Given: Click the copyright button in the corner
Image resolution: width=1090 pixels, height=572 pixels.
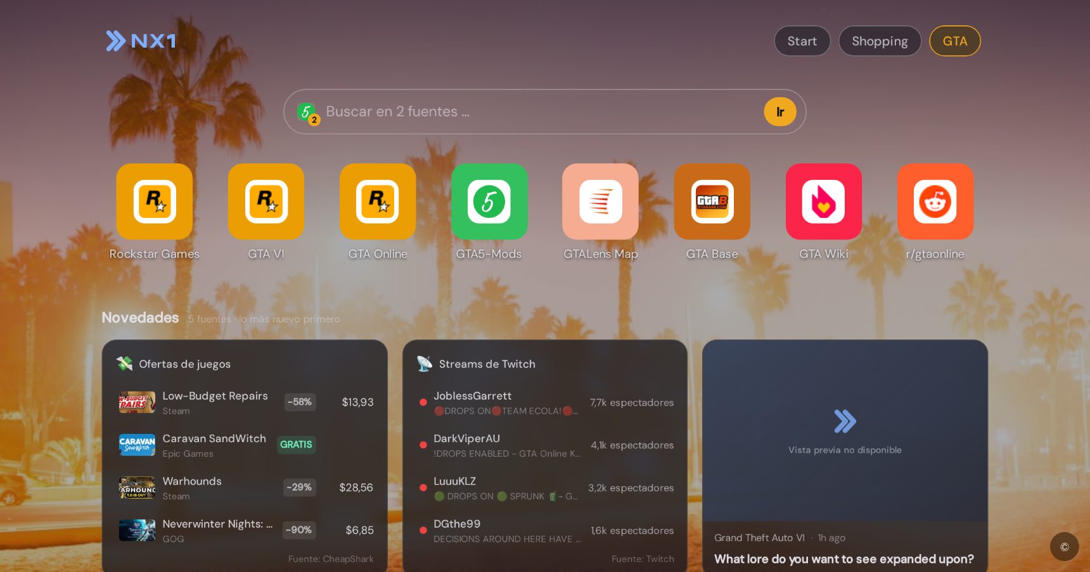Looking at the screenshot, I should pos(1064,547).
